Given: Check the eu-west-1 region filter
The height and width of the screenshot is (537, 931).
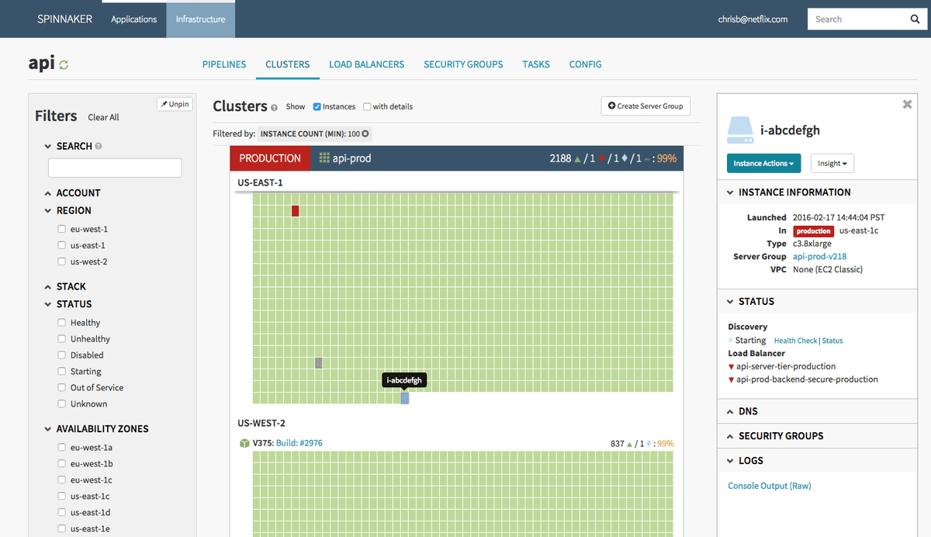Looking at the screenshot, I should pos(61,229).
